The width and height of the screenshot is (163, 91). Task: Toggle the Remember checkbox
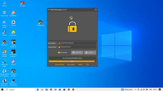(59, 53)
